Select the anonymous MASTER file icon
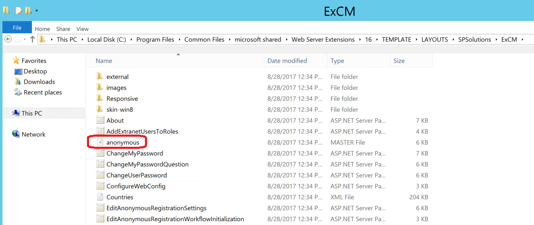Image resolution: width=534 pixels, height=225 pixels. coord(100,142)
